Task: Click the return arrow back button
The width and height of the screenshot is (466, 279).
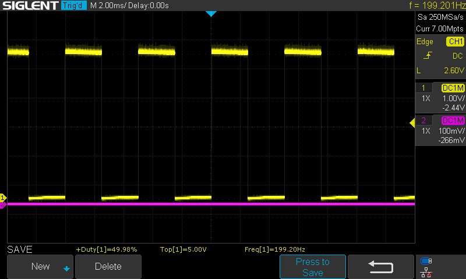Action: (381, 267)
